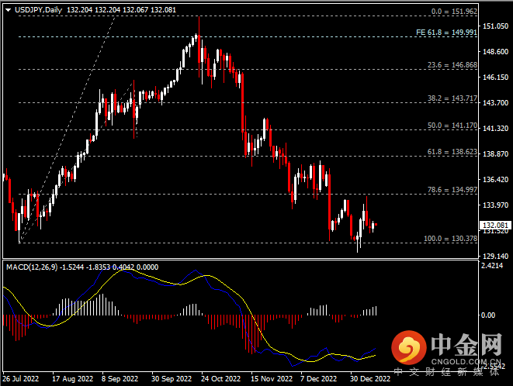Click the current price tag 132.081

[494, 225]
